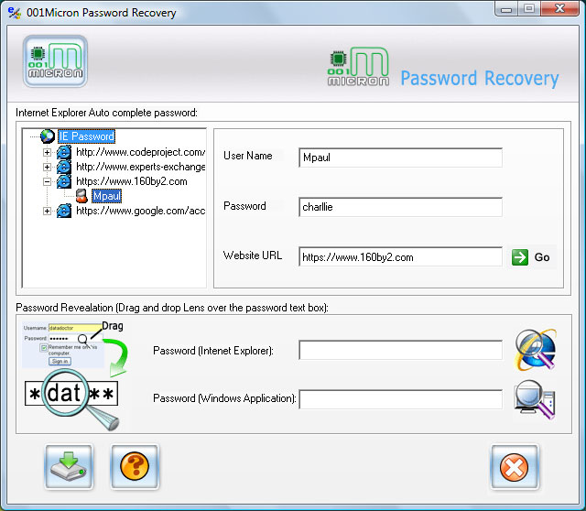Click the Internet Explorer lens icon
The width and height of the screenshot is (586, 511).
tap(536, 350)
